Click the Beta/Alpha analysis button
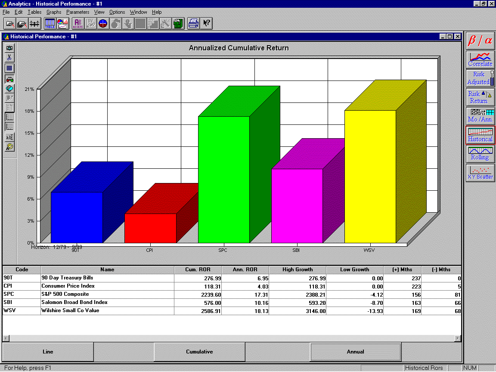 (480, 40)
